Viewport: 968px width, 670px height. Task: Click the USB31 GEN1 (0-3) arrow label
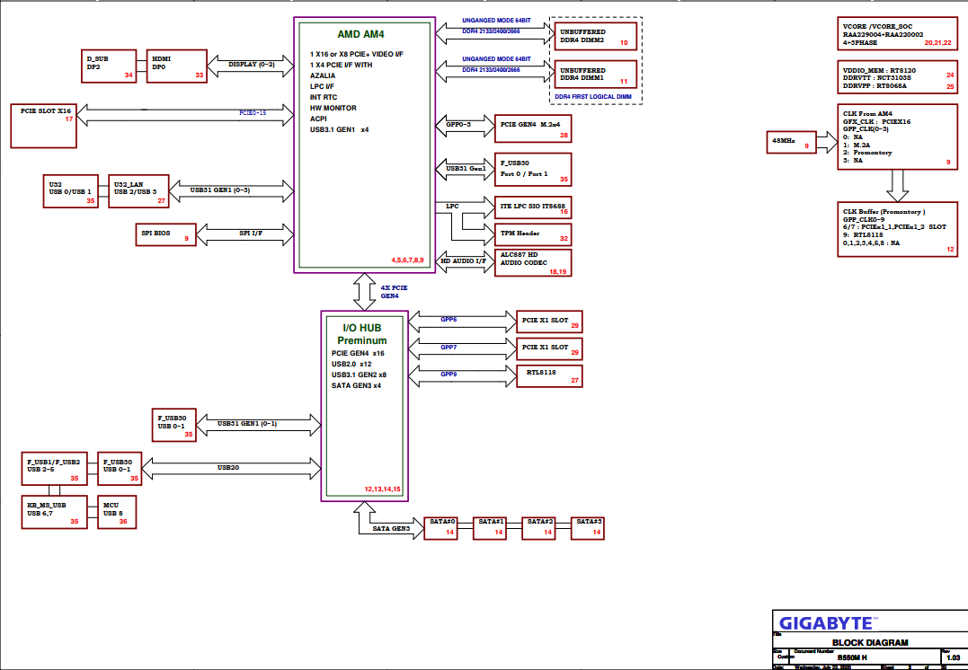(220, 190)
